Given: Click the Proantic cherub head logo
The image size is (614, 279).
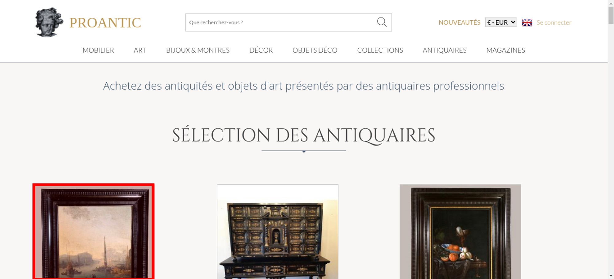Looking at the screenshot, I should (49, 22).
